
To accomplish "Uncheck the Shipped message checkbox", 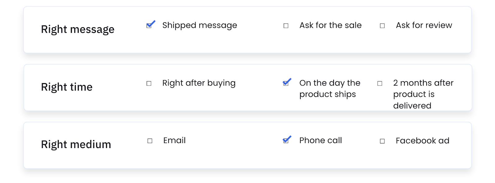I will [x=149, y=26].
